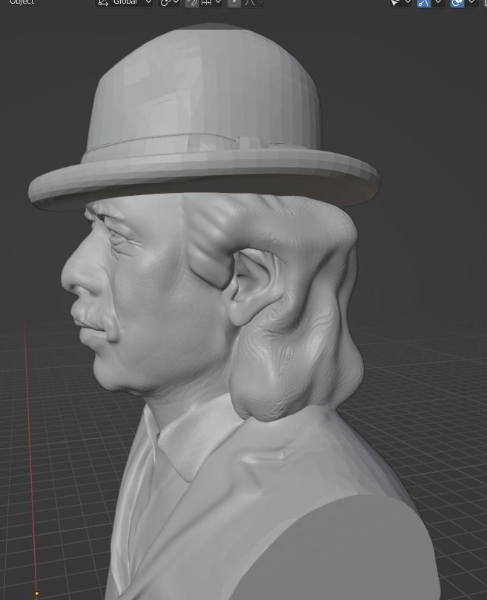Toggle snapping with the magnet icon
487x600 pixels.
[x=192, y=3]
